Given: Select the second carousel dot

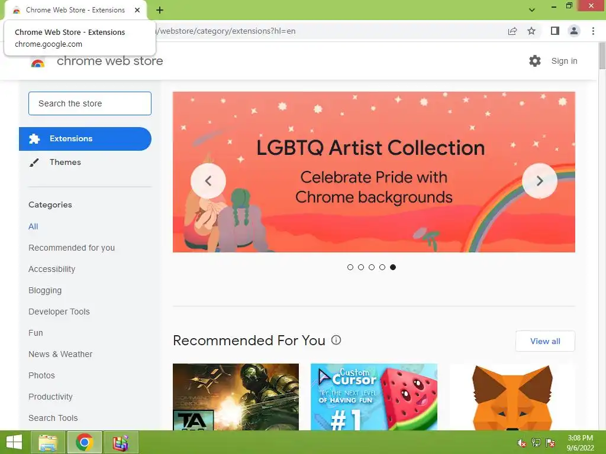Looking at the screenshot, I should click(x=361, y=267).
